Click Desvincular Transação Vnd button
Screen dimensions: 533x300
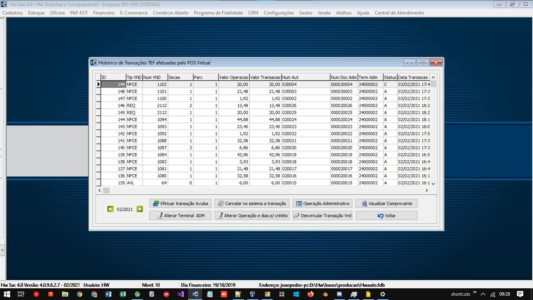tap(322, 216)
